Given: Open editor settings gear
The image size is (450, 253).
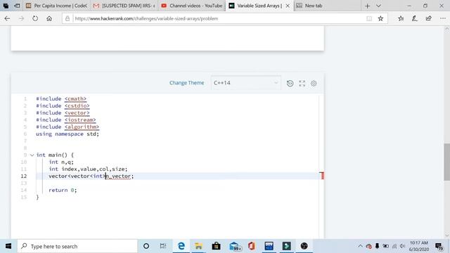Looking at the screenshot, I should coord(314,83).
